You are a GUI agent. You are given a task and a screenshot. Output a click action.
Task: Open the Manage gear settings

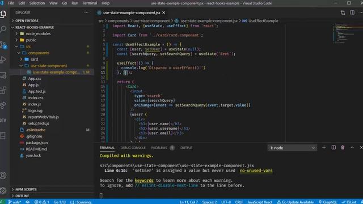tap(3, 190)
